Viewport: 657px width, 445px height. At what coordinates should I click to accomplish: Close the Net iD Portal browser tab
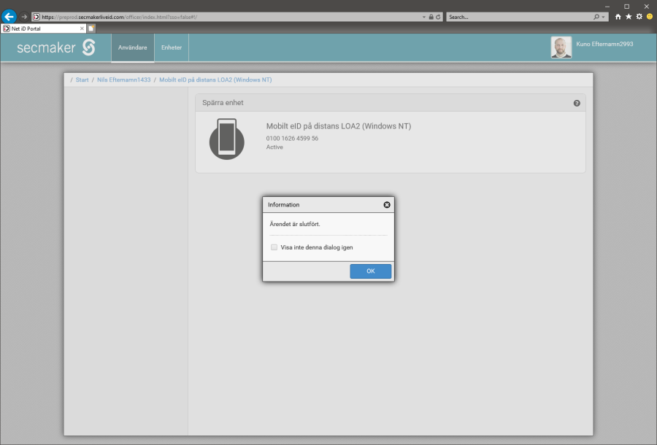(82, 28)
